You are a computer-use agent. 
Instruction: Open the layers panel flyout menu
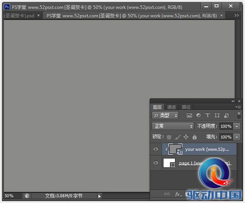(x=238, y=107)
